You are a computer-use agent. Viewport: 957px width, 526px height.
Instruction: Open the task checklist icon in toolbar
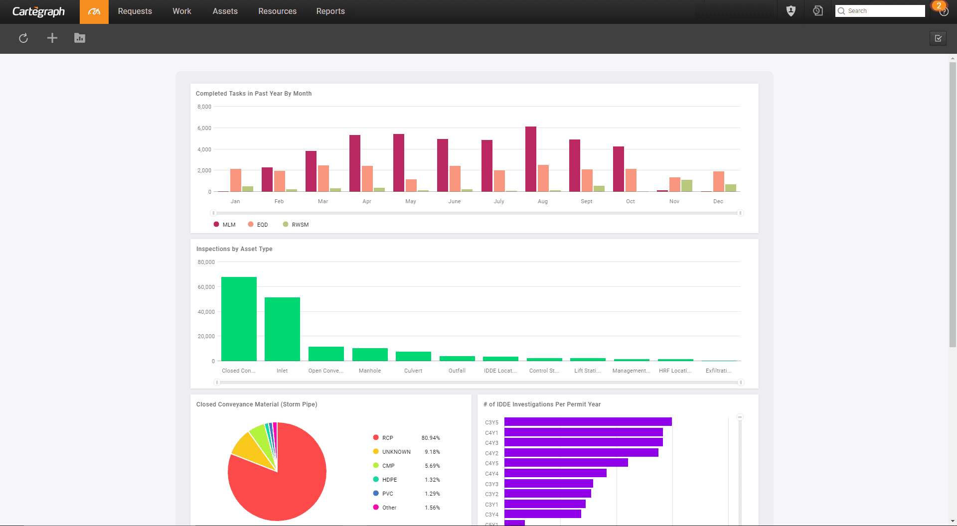coord(938,38)
